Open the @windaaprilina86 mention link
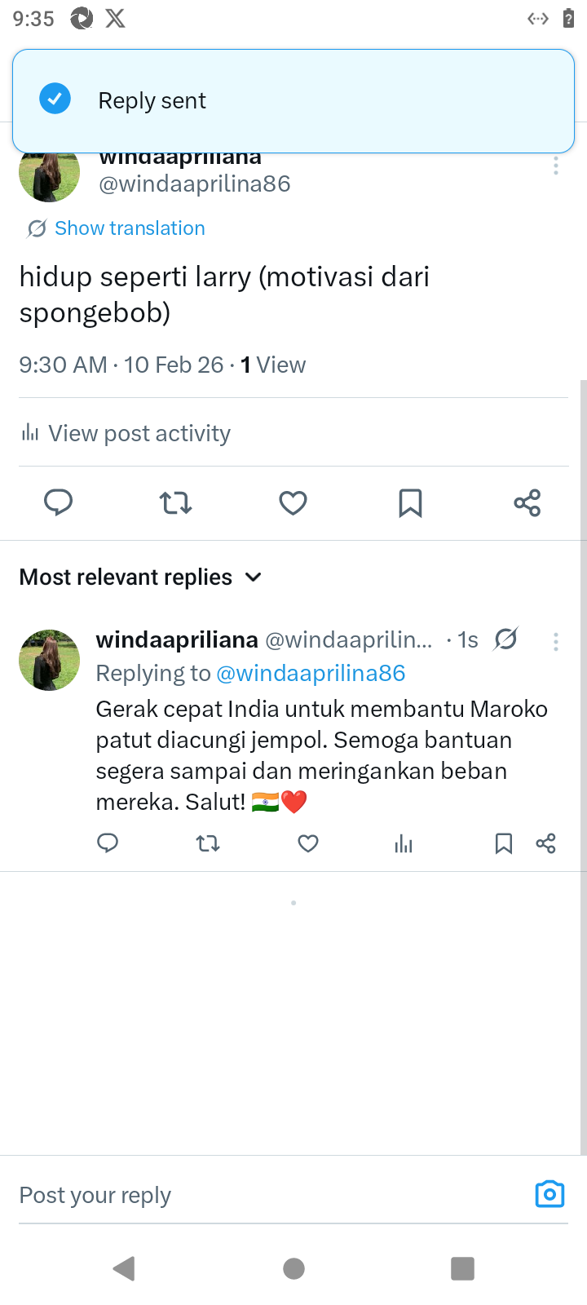 (311, 674)
